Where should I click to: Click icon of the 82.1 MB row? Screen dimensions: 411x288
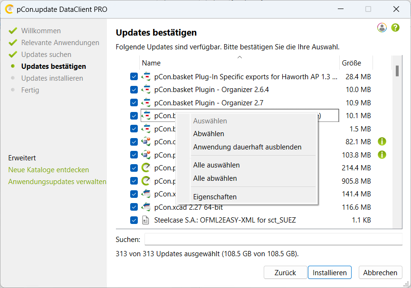click(x=146, y=142)
